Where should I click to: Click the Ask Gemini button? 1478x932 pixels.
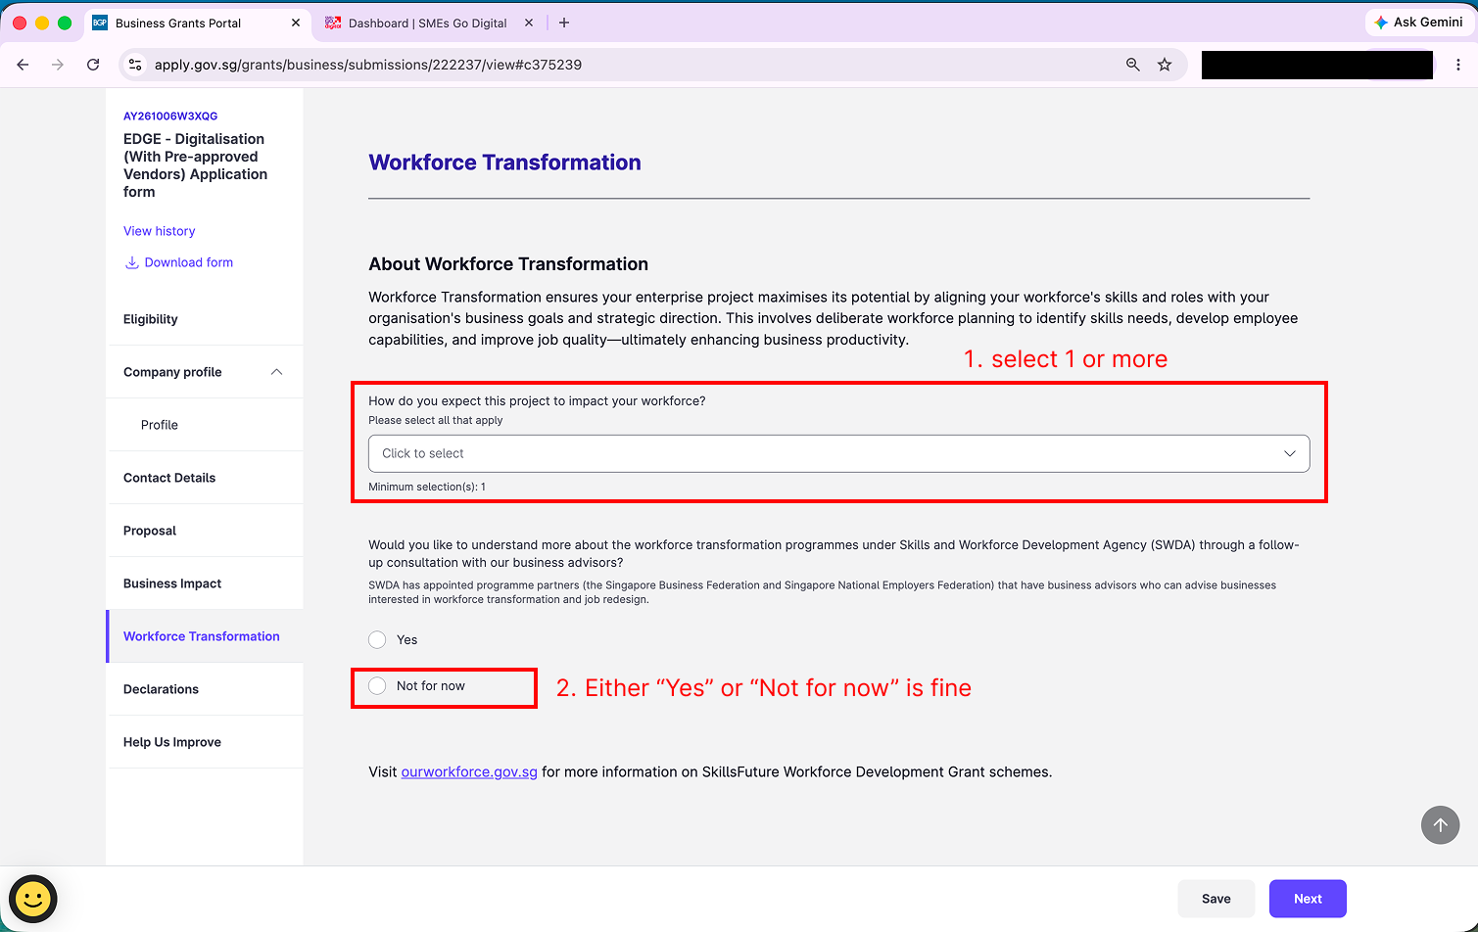click(x=1418, y=23)
